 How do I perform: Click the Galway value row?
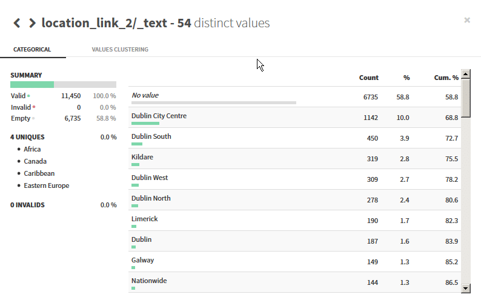click(x=294, y=262)
